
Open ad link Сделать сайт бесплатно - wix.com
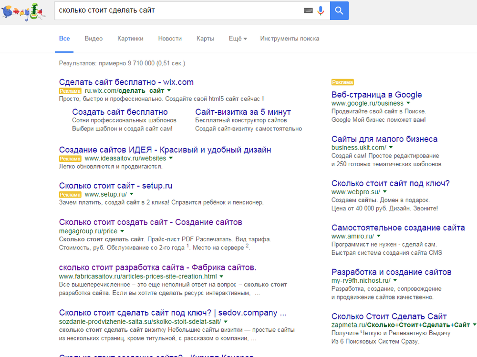pos(126,82)
